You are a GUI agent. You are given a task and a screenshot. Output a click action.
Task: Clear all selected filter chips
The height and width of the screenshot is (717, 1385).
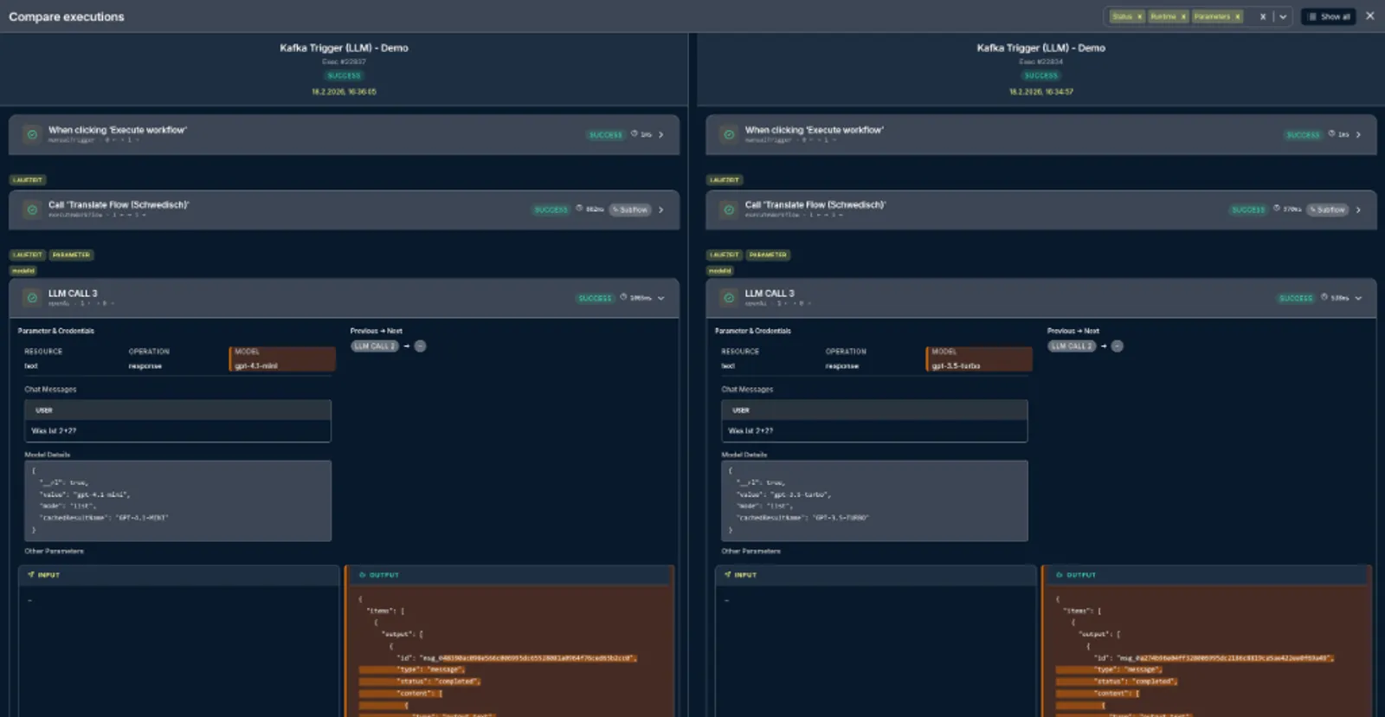pyautogui.click(x=1262, y=16)
